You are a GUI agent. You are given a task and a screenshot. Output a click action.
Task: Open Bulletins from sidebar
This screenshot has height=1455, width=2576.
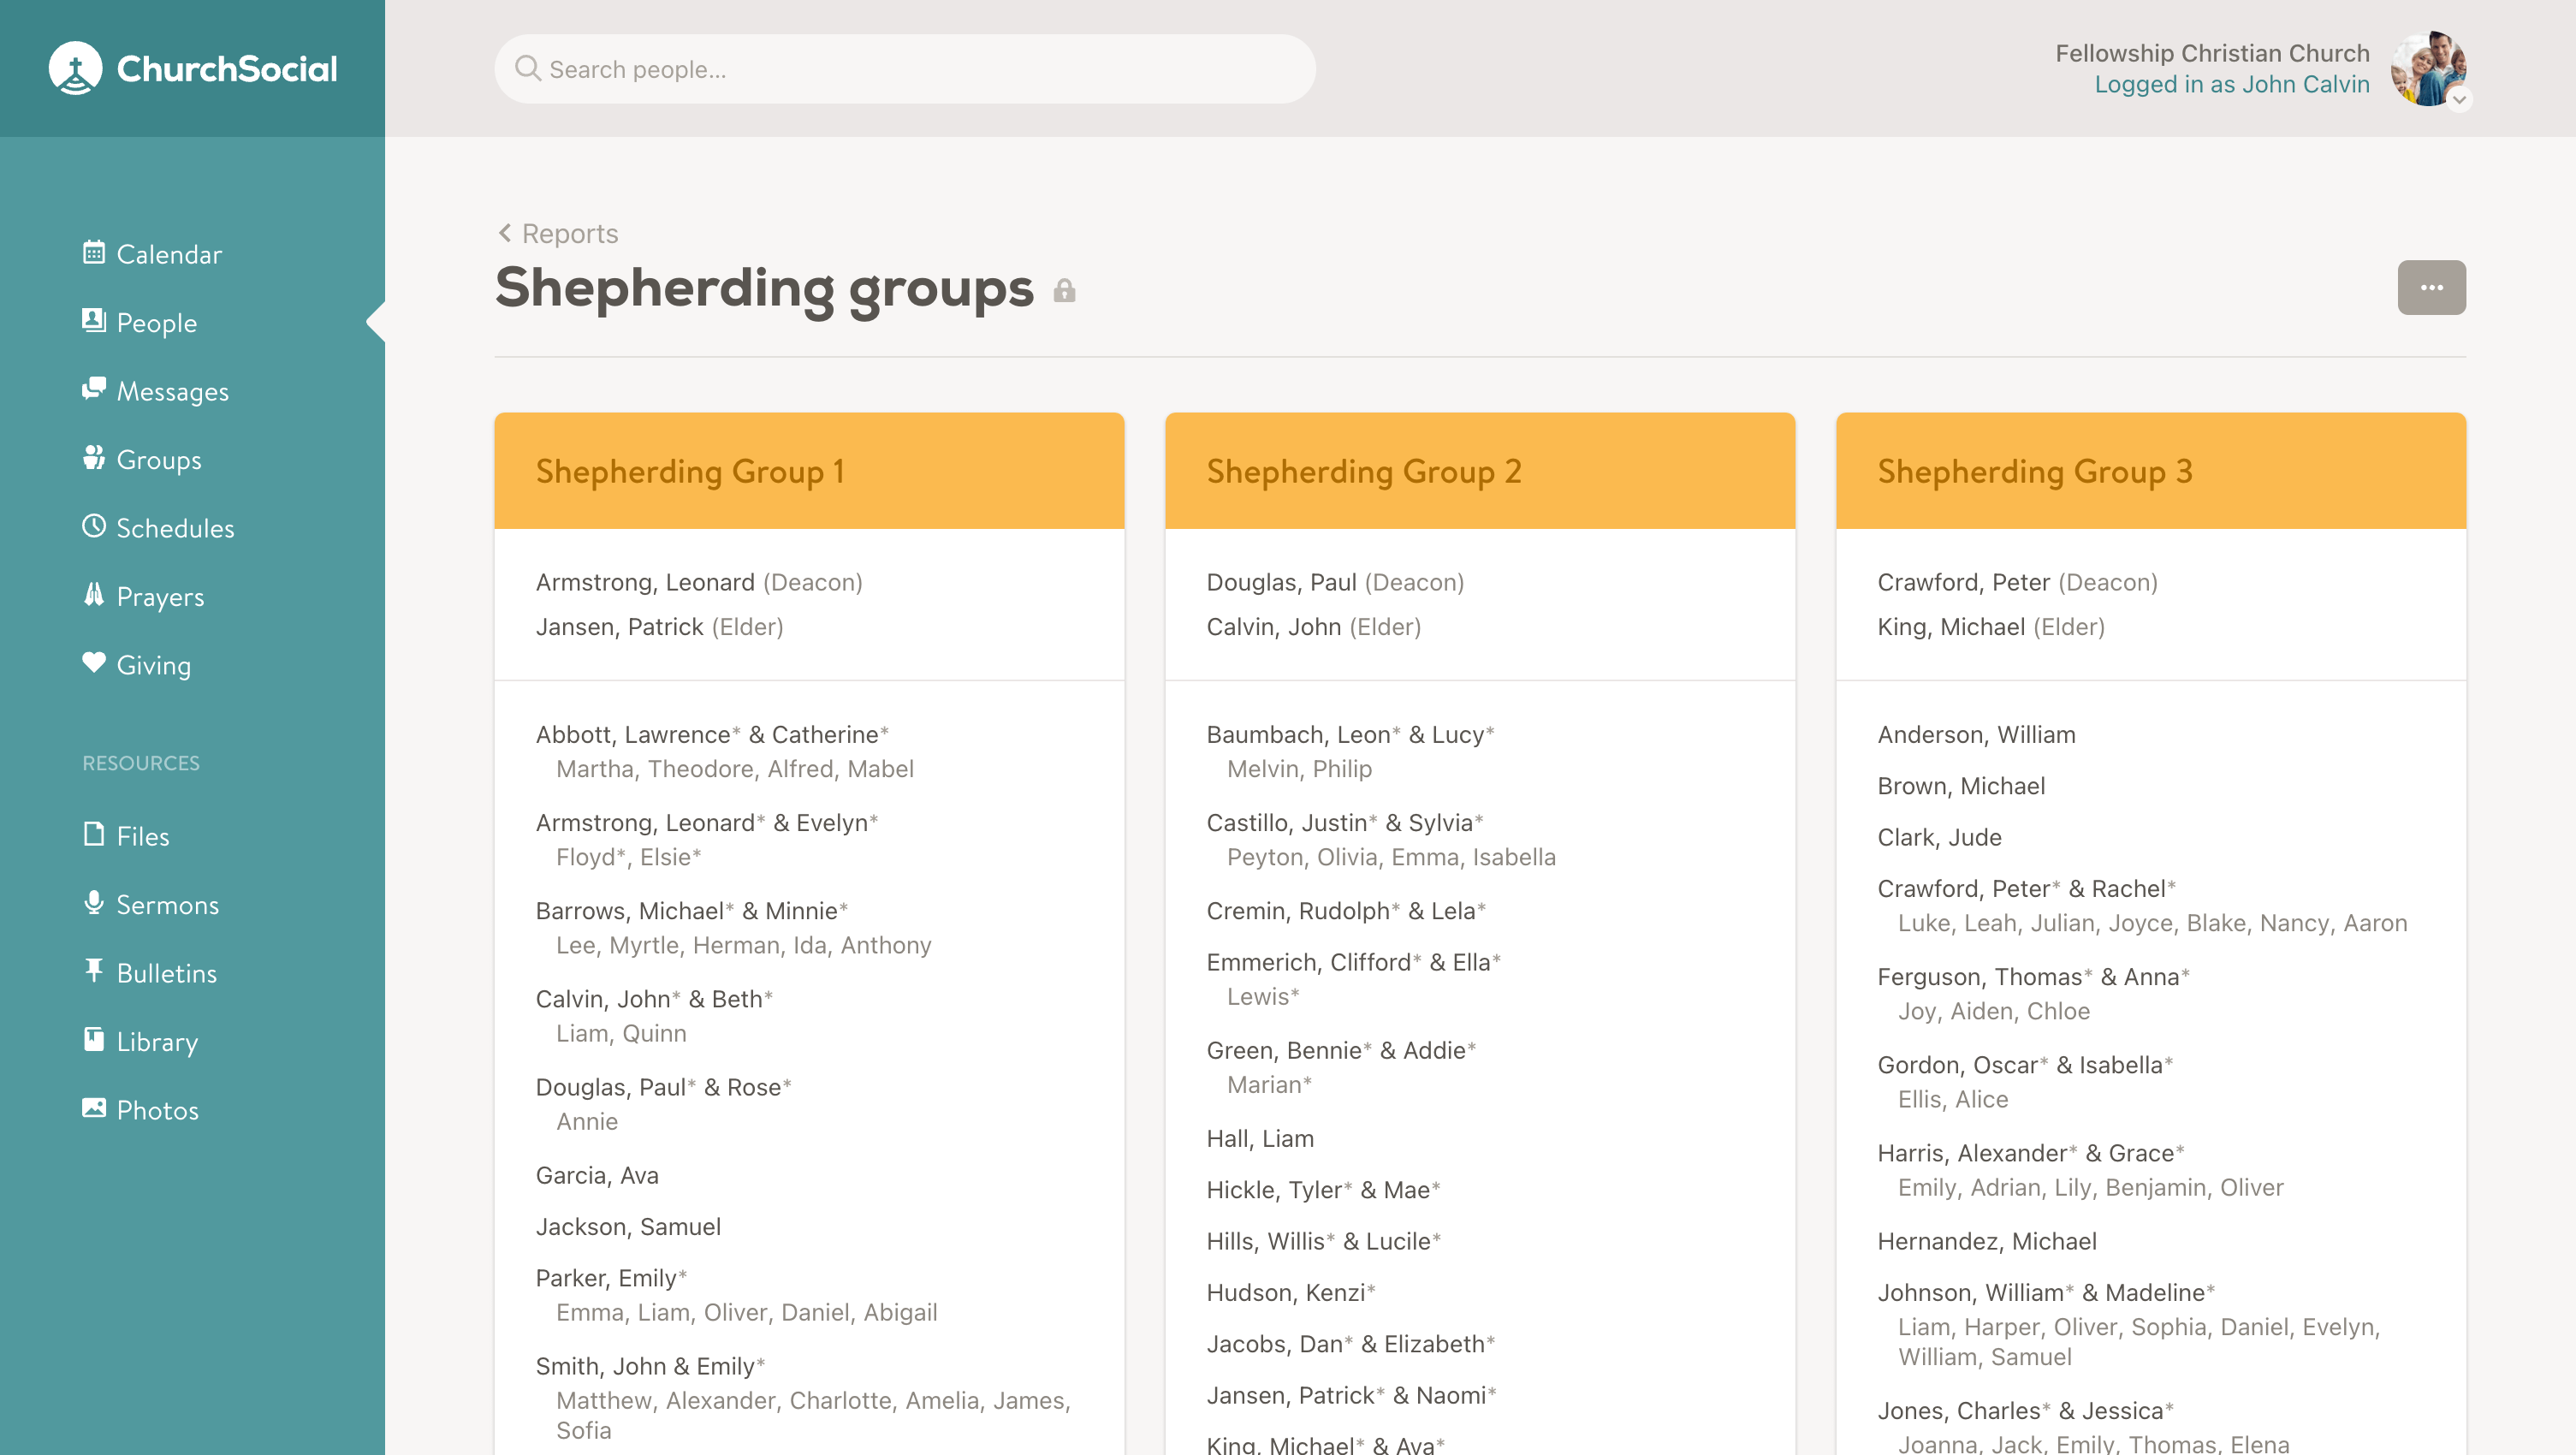(166, 971)
